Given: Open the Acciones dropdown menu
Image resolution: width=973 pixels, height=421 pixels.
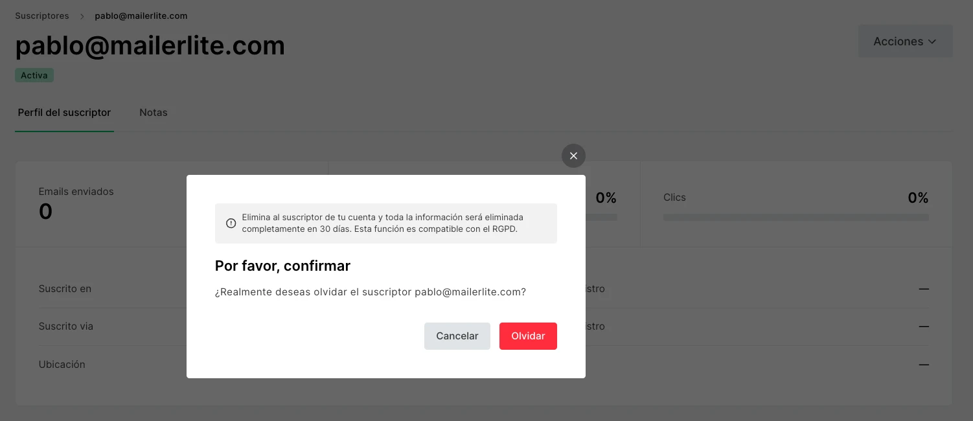Looking at the screenshot, I should pos(905,41).
